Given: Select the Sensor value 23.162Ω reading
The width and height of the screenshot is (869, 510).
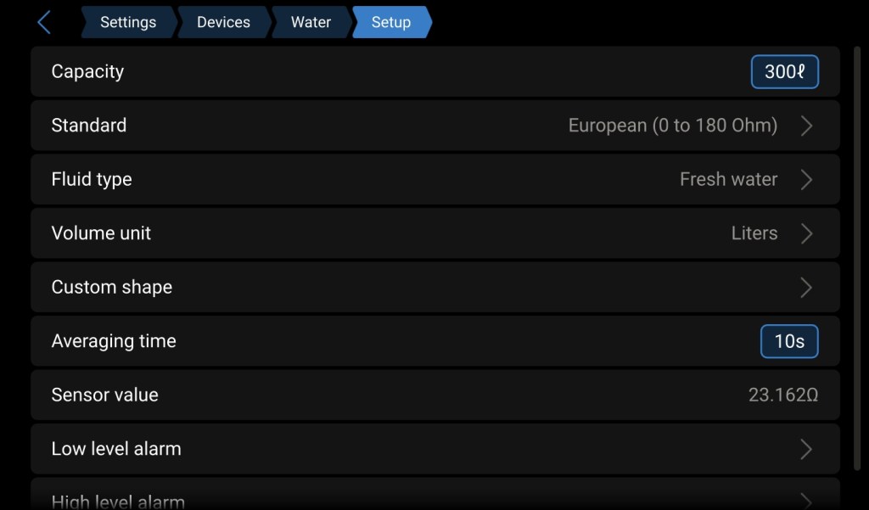Looking at the screenshot, I should pyautogui.click(x=782, y=395).
